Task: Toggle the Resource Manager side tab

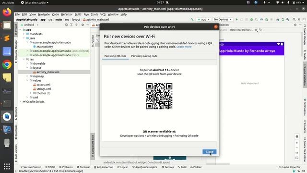Action: (x=16, y=51)
